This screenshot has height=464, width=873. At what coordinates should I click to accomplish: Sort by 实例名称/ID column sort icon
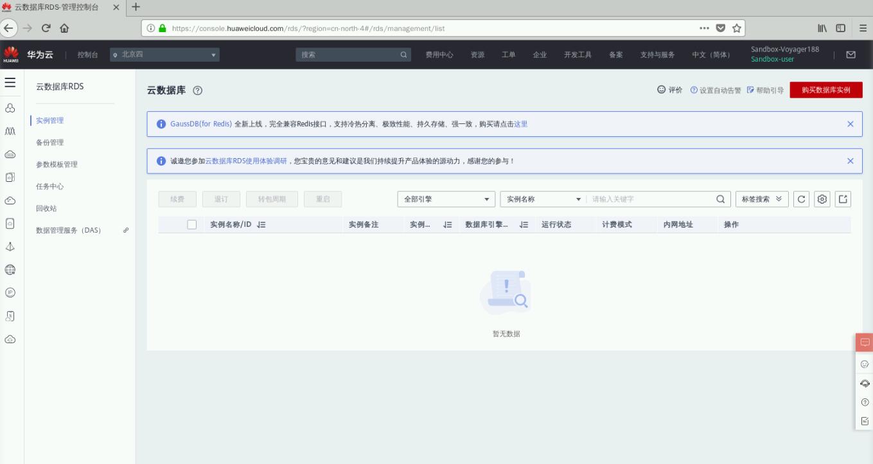coord(261,225)
